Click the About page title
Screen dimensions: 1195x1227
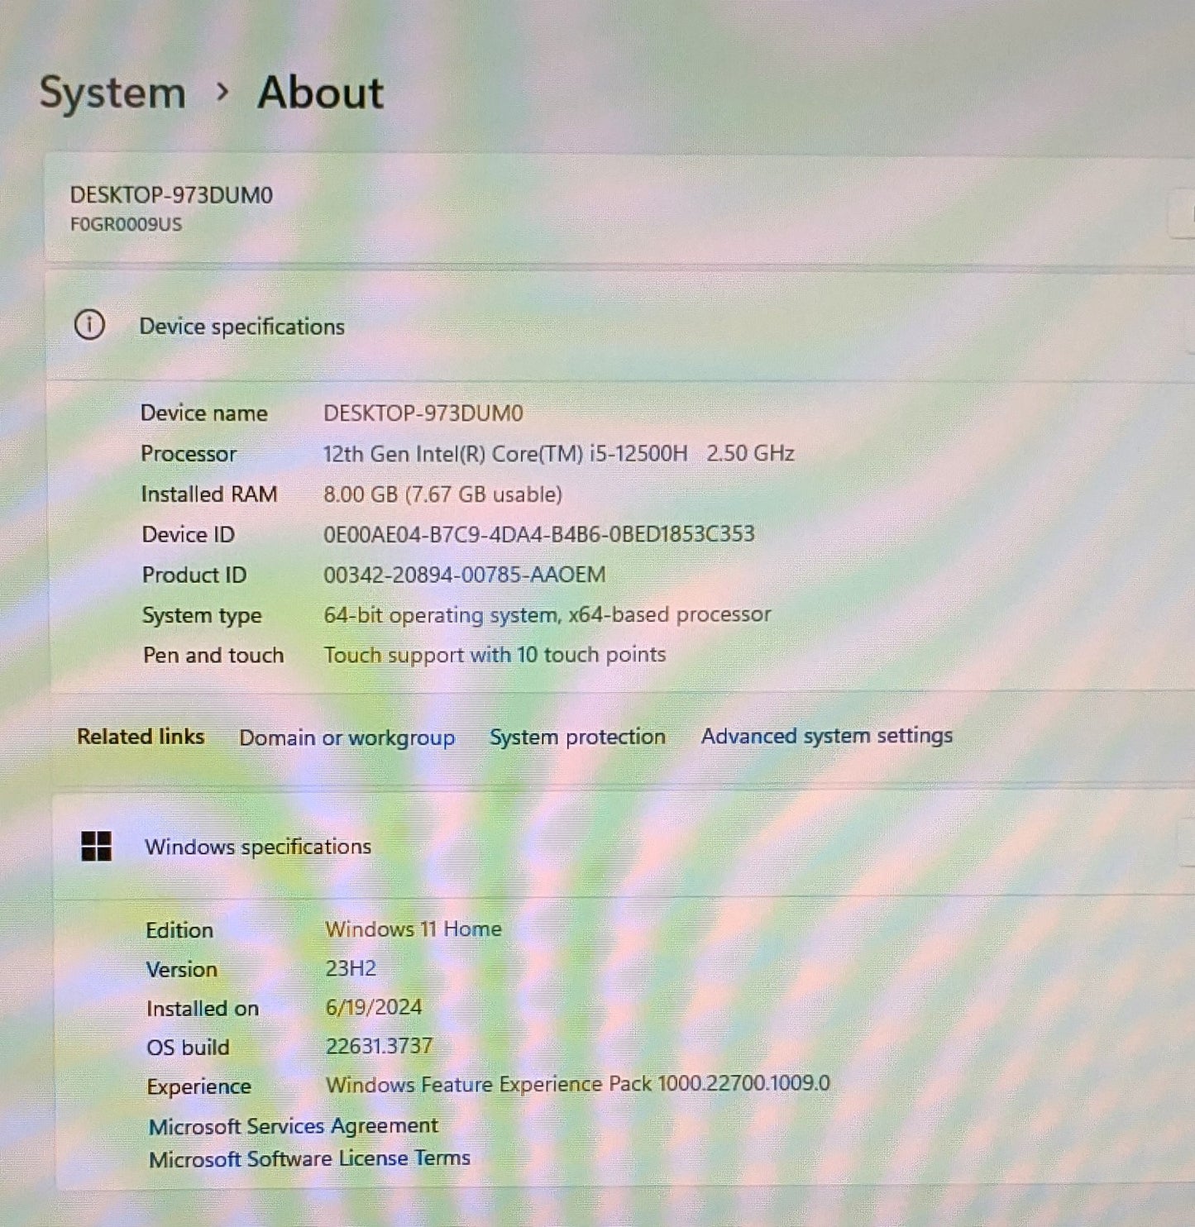[321, 92]
